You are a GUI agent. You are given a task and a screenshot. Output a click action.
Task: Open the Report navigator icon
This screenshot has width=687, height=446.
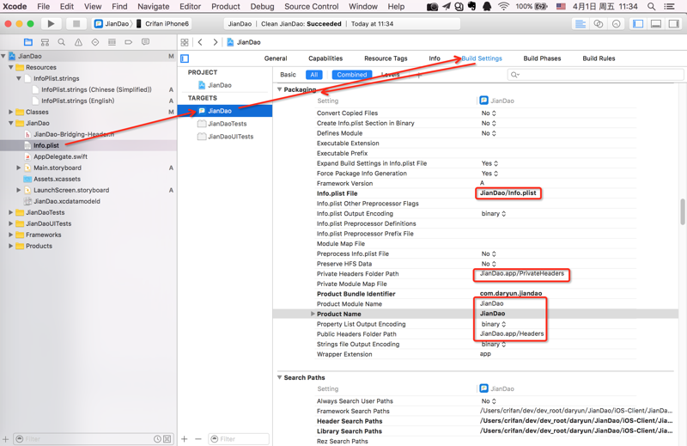145,42
